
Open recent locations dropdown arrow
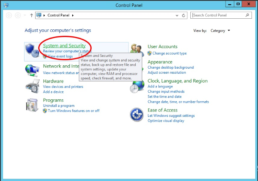point(25,15)
